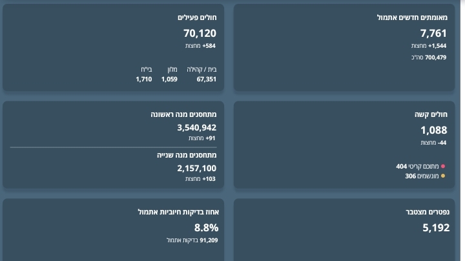This screenshot has width=465, height=261.
Task: Select the 67,351 home/community value
Action: 207,79
